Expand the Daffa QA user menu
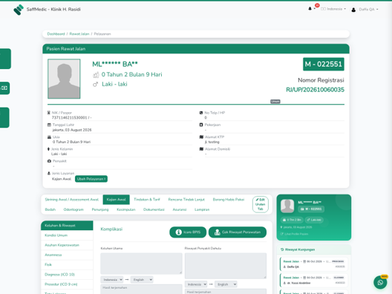392x294 pixels. click(x=368, y=10)
